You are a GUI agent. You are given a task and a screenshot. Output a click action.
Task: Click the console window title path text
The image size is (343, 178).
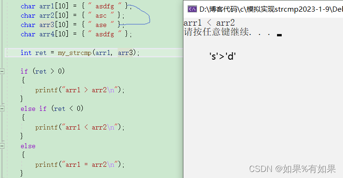[271, 9]
